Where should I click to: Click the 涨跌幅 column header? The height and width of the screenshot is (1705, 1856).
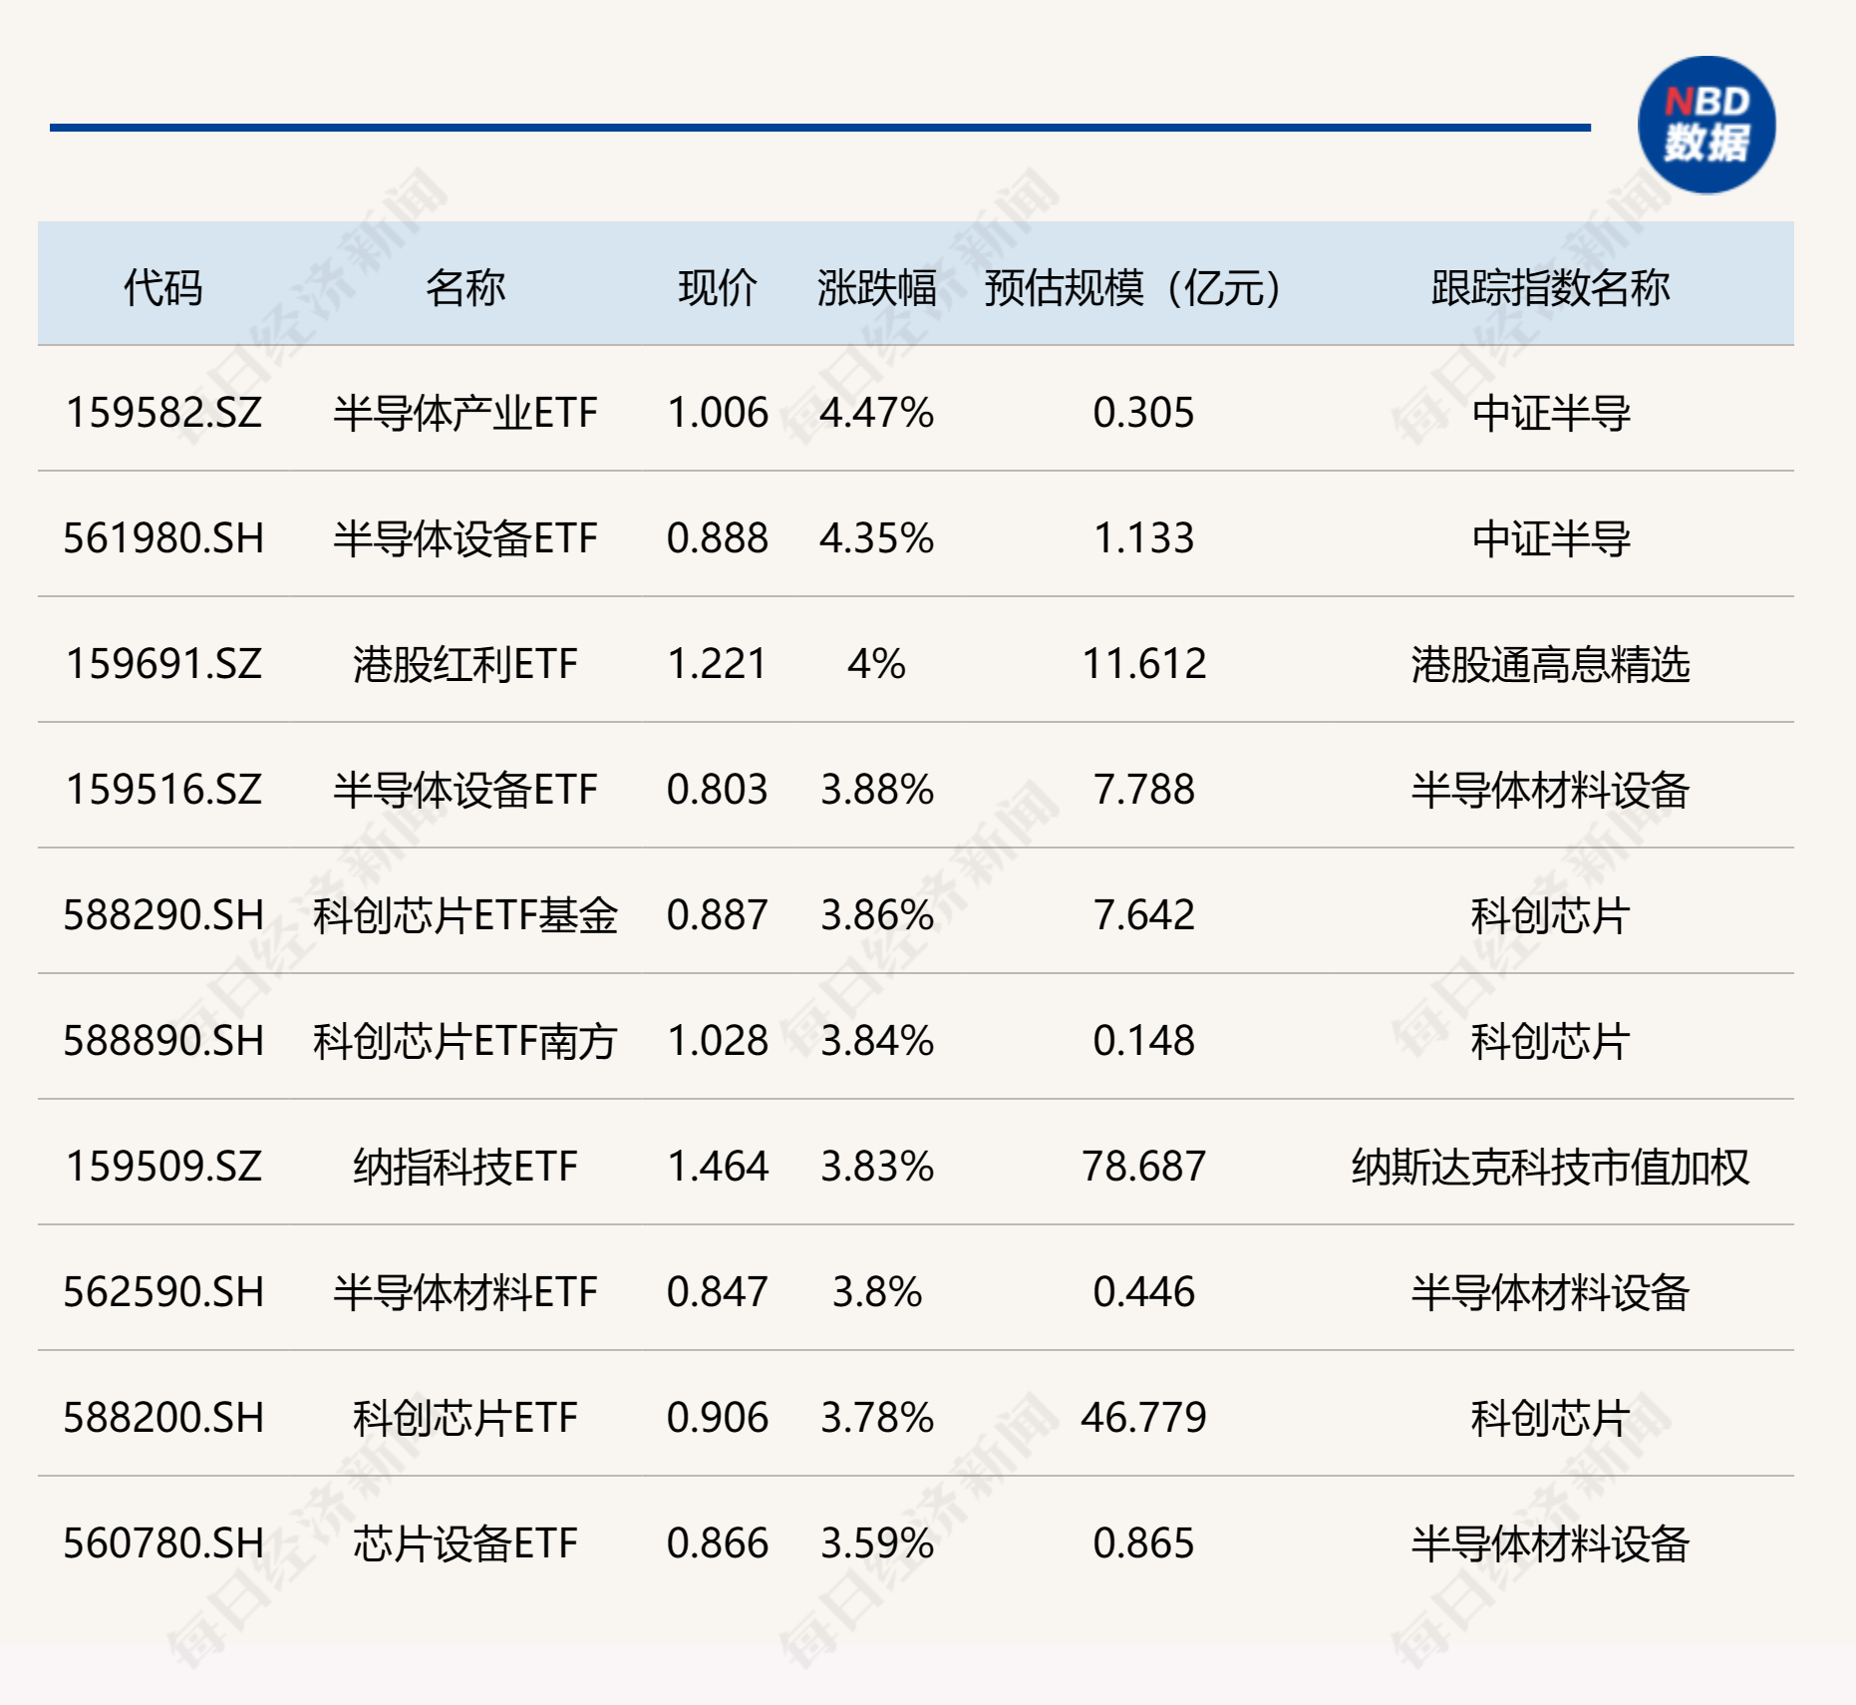[x=876, y=288]
